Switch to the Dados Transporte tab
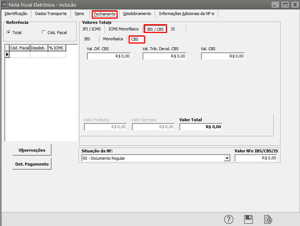 [x=51, y=14]
